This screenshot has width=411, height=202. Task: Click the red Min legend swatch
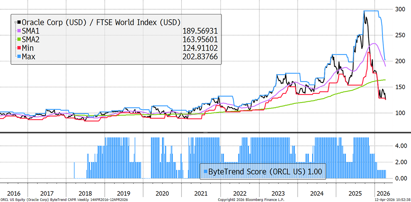(x=19, y=48)
